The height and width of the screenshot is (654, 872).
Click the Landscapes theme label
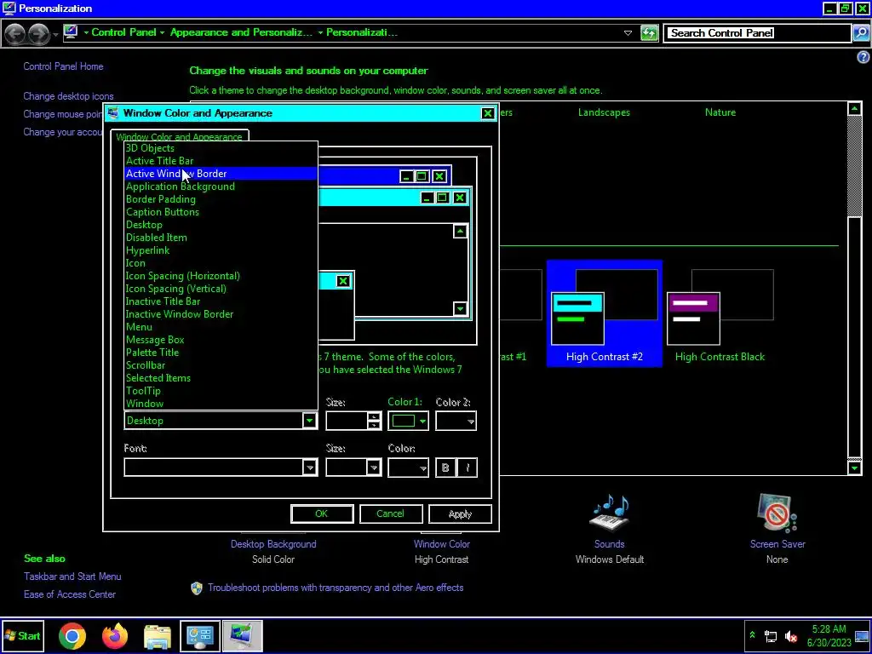604,112
